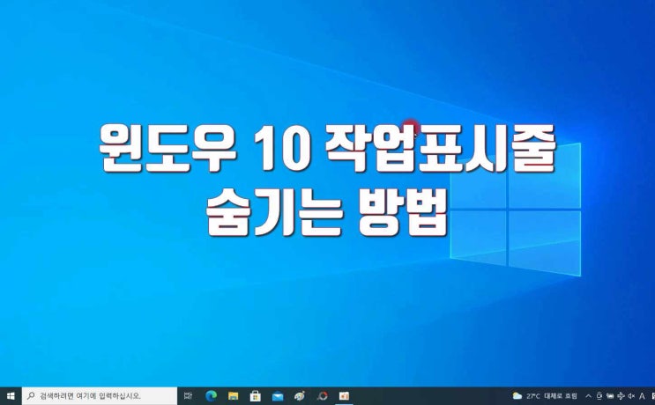
Task: Click the tray icon left of the volume speaker
Action: coord(621,396)
